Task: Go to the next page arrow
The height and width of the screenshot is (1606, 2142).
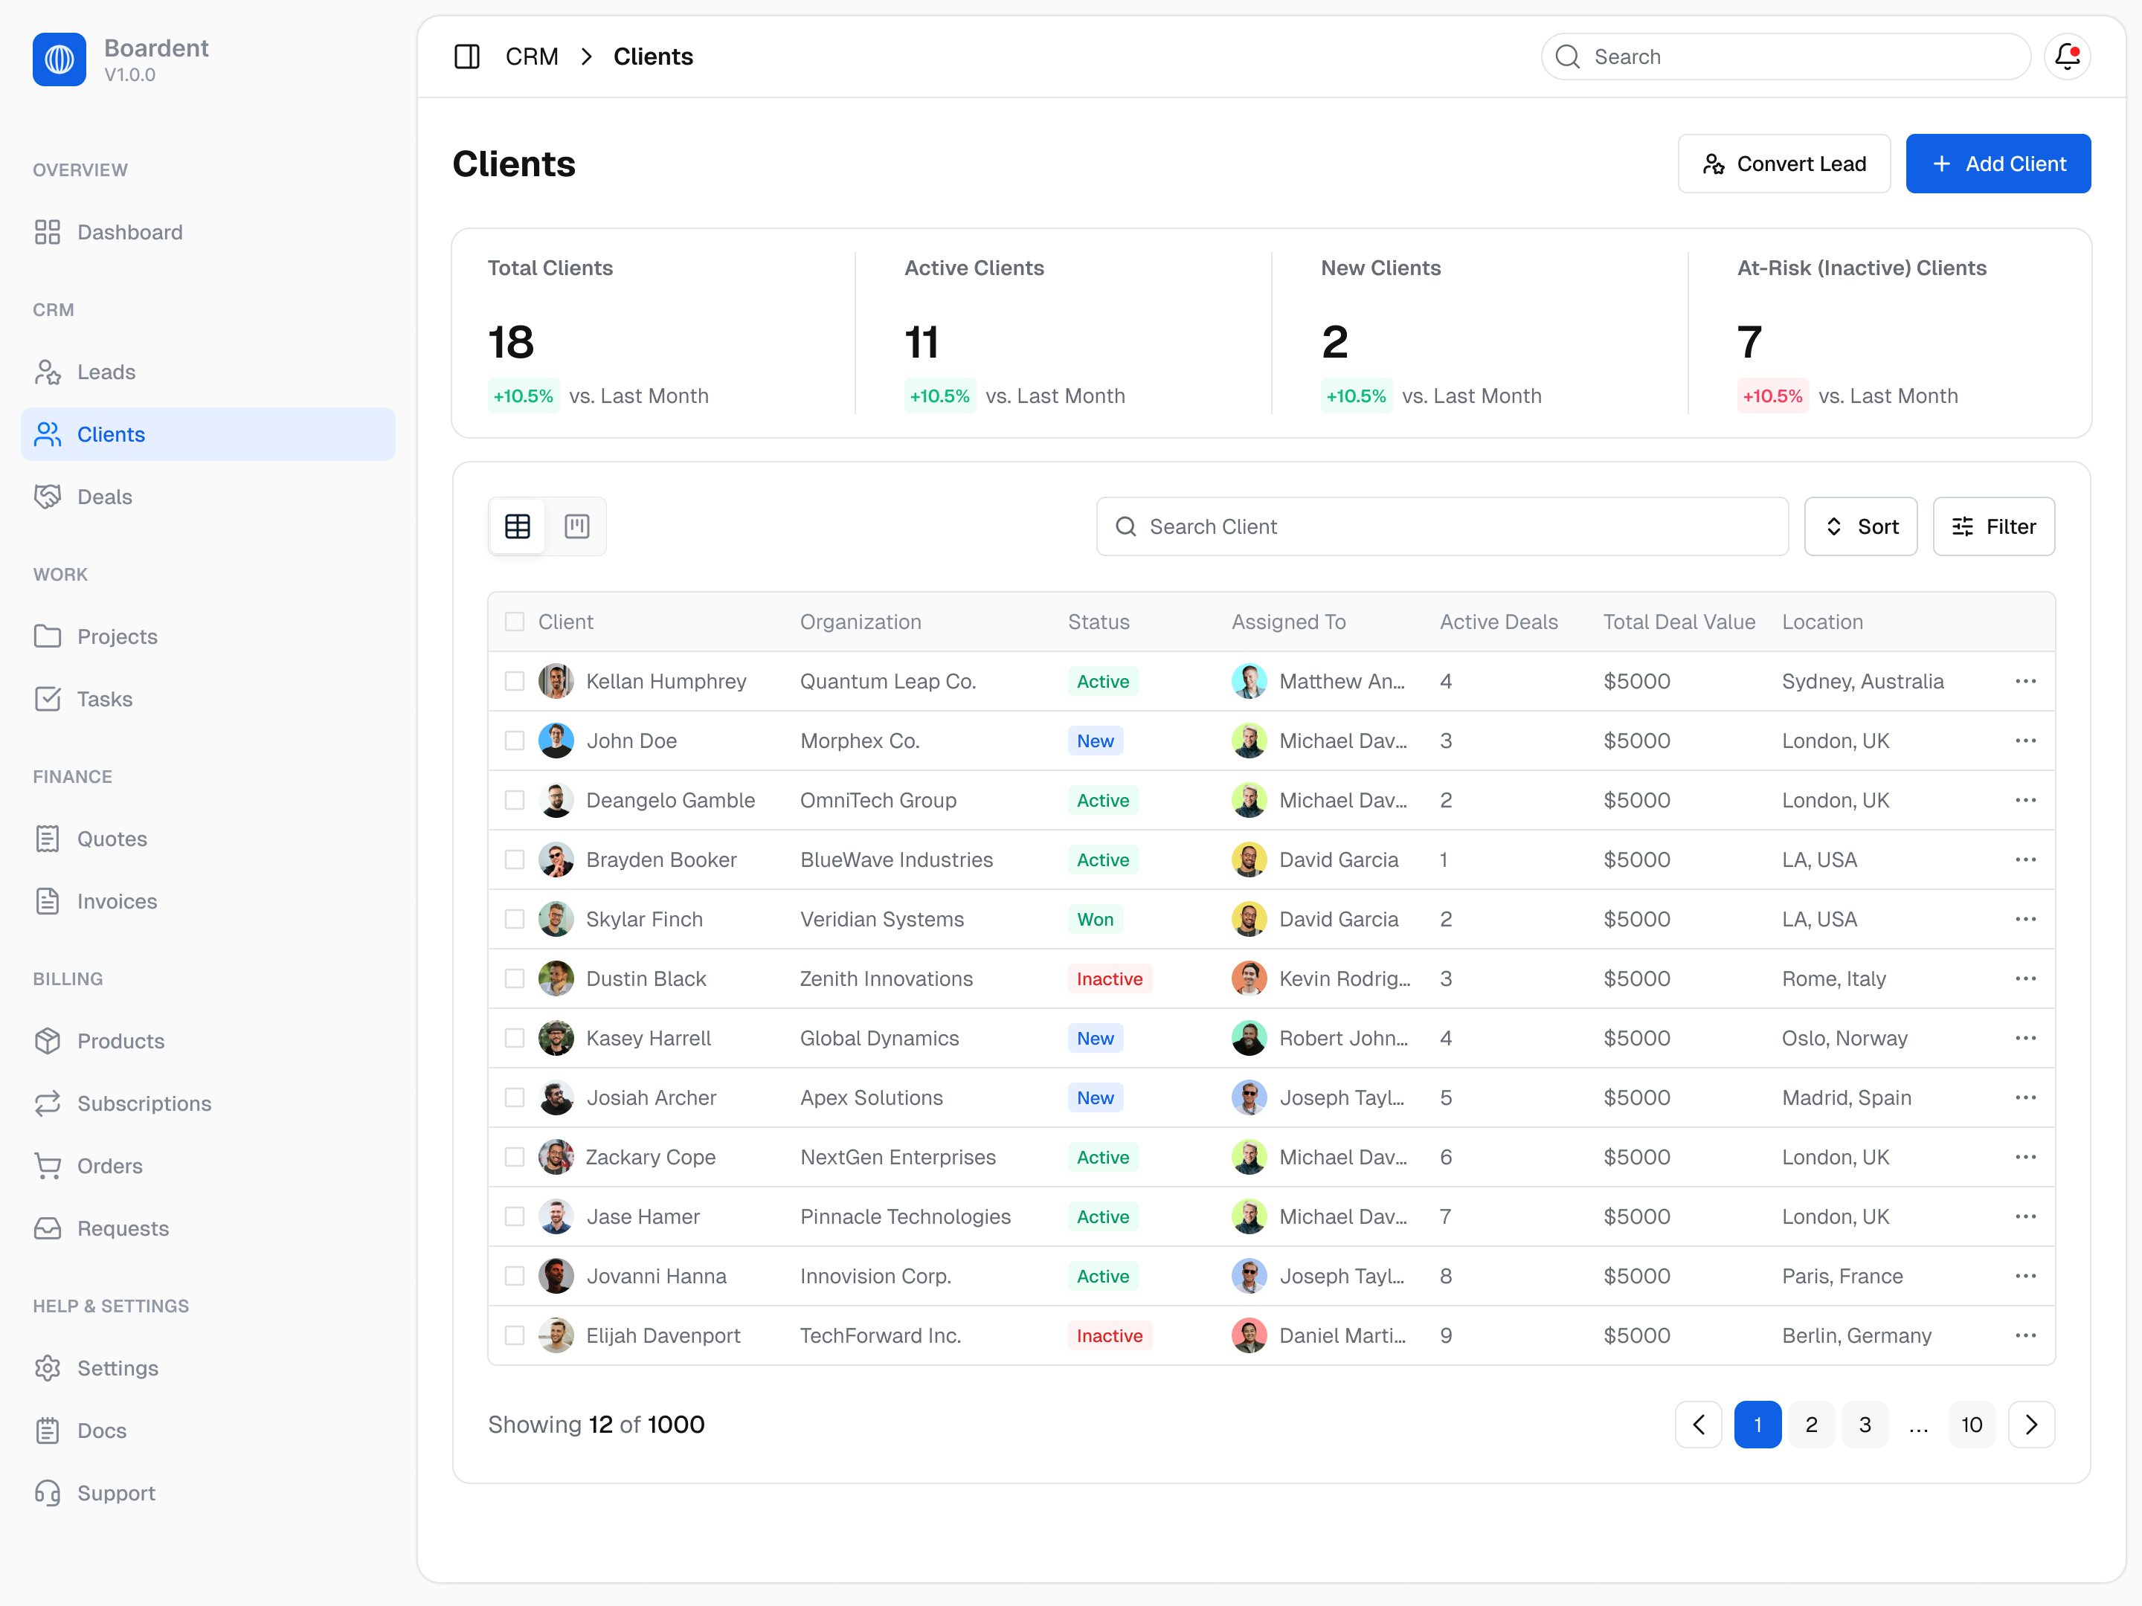Action: (x=2032, y=1424)
